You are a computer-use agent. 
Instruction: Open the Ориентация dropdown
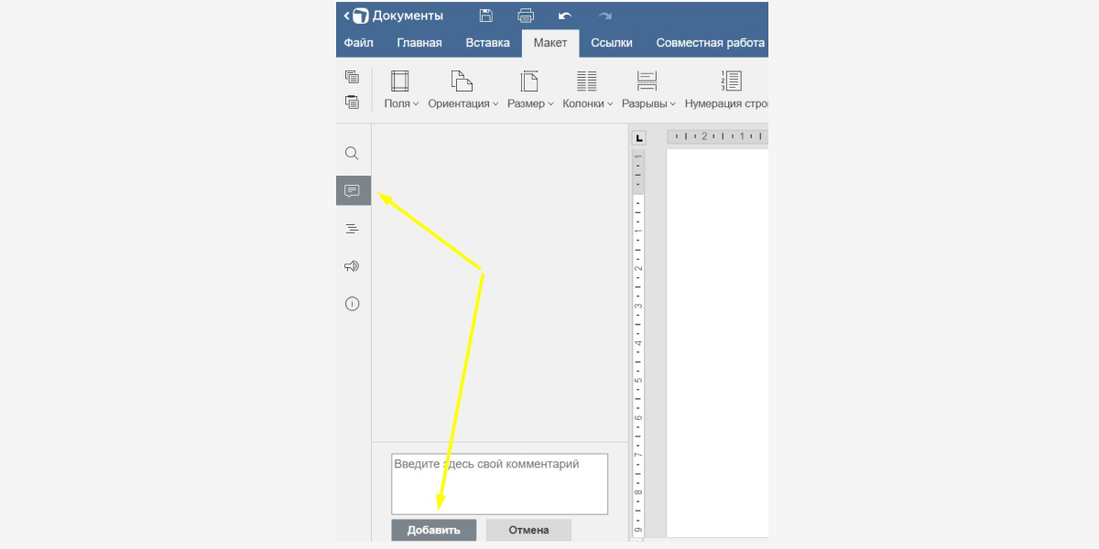click(x=462, y=91)
